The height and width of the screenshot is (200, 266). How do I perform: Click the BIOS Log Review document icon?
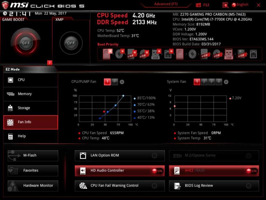pyautogui.click(x=177, y=186)
